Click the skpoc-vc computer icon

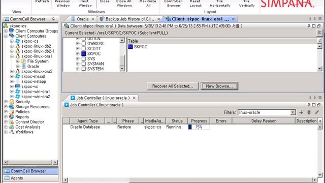[x=18, y=86]
